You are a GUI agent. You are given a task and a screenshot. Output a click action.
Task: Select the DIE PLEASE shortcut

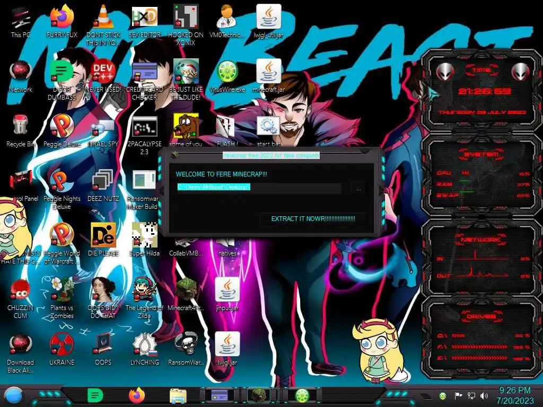pos(103,240)
